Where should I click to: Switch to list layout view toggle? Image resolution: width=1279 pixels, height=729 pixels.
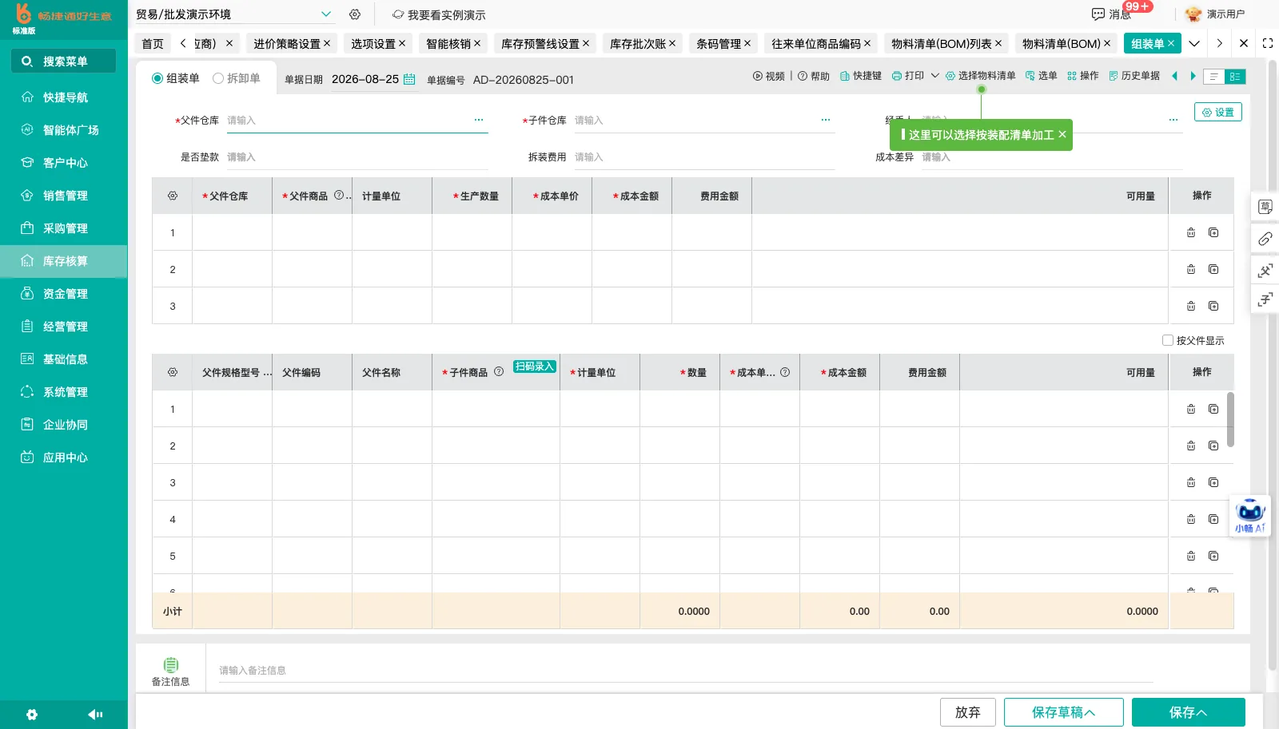[x=1213, y=77]
